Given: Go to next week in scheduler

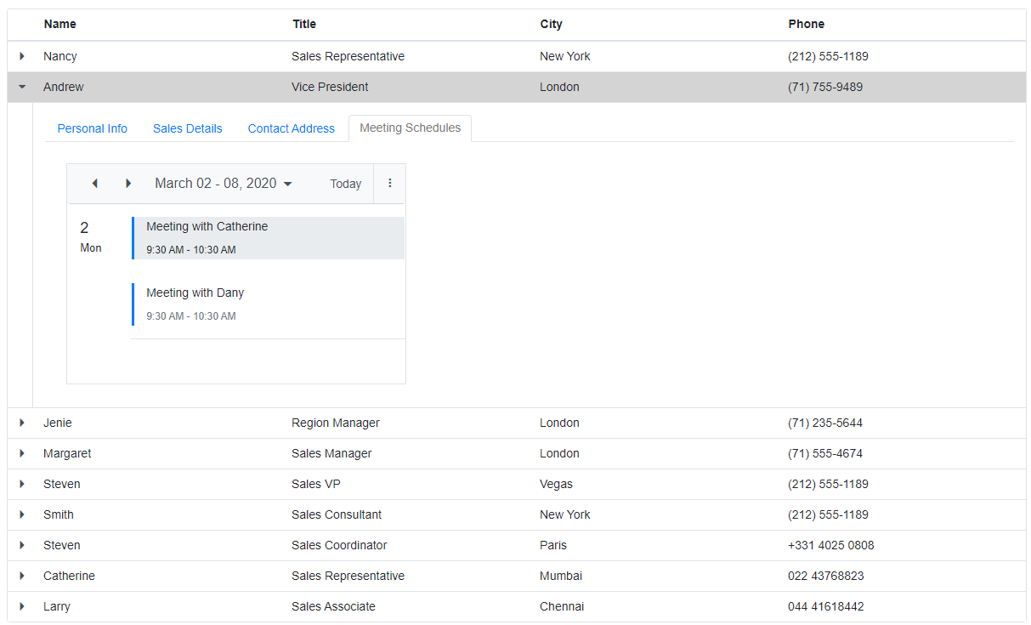Looking at the screenshot, I should pos(128,184).
